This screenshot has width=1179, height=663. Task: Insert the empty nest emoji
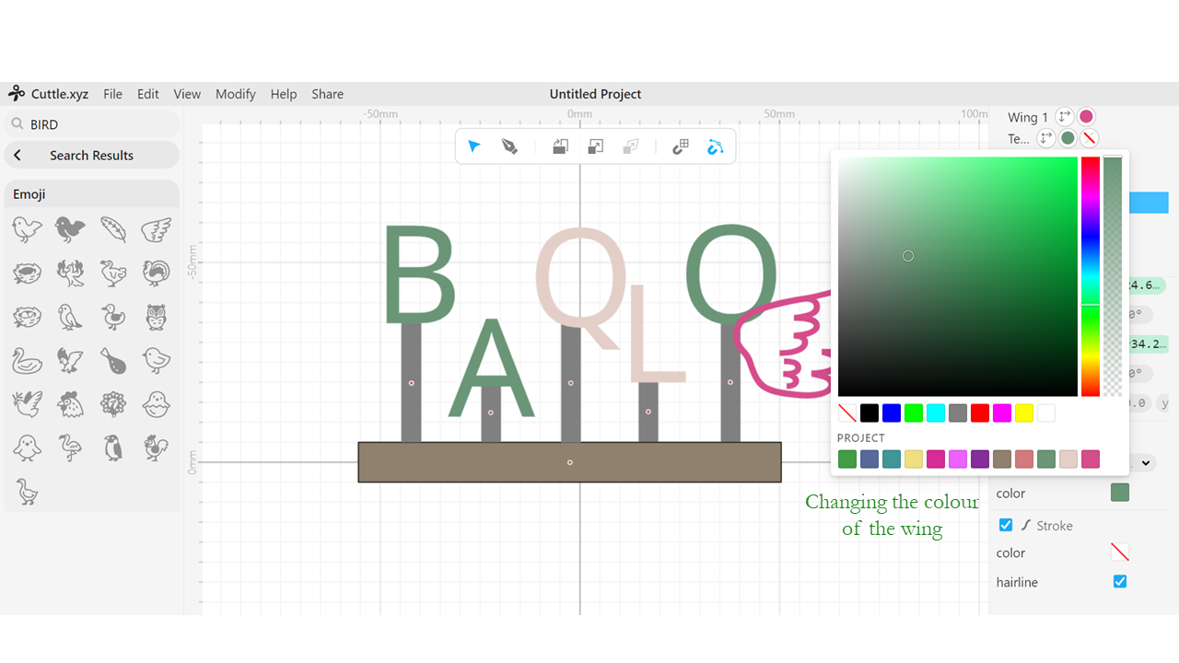pos(27,272)
